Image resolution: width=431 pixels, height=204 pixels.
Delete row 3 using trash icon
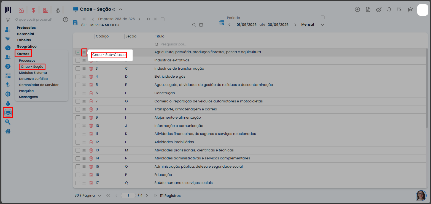[x=91, y=69]
